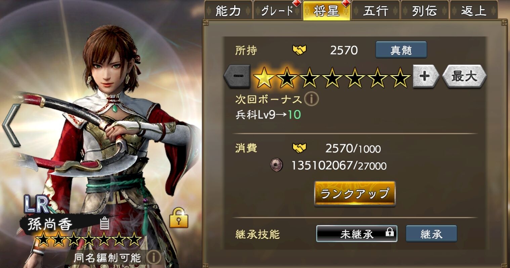Select the 五行 tab
Screen dimensions: 510x268
coord(376,11)
